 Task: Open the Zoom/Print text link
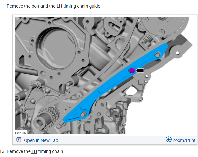pyautogui.click(x=184, y=140)
